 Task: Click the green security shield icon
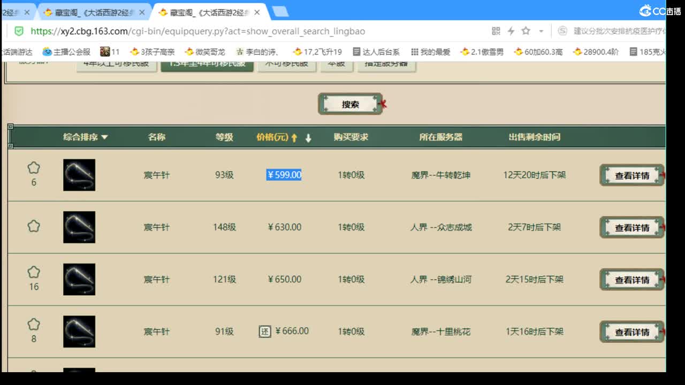(19, 31)
